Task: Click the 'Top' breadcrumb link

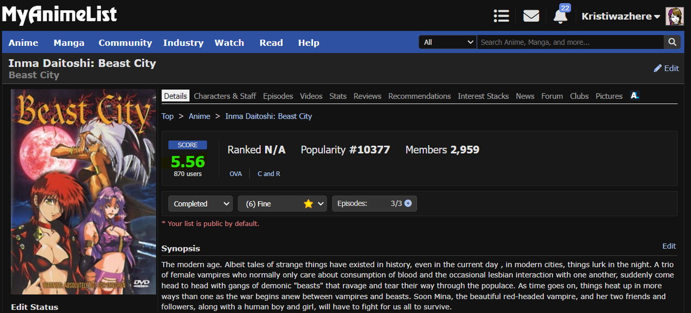Action: click(x=167, y=116)
